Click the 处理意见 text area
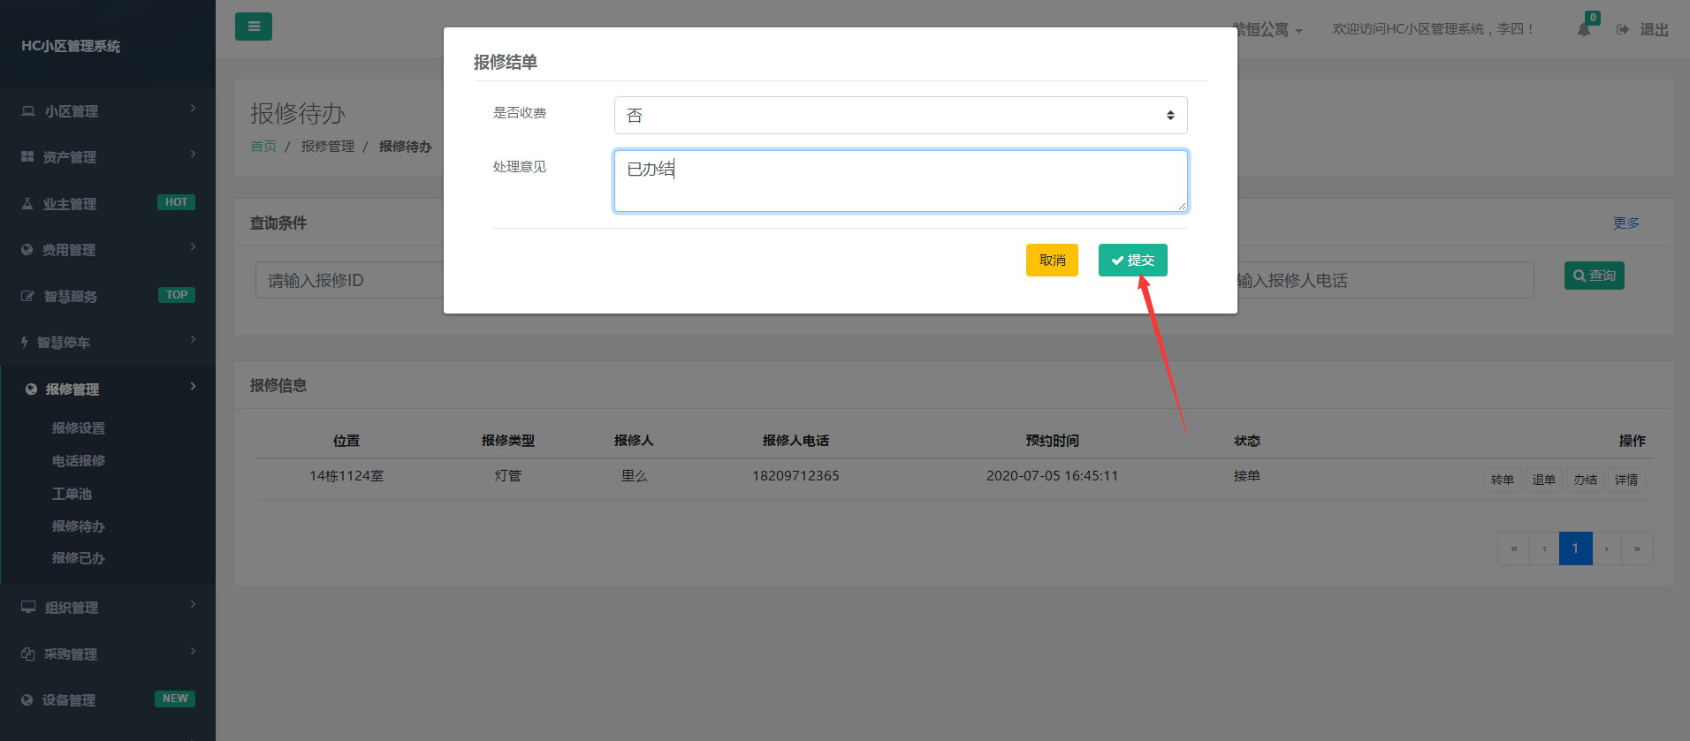The width and height of the screenshot is (1690, 741). (x=900, y=181)
